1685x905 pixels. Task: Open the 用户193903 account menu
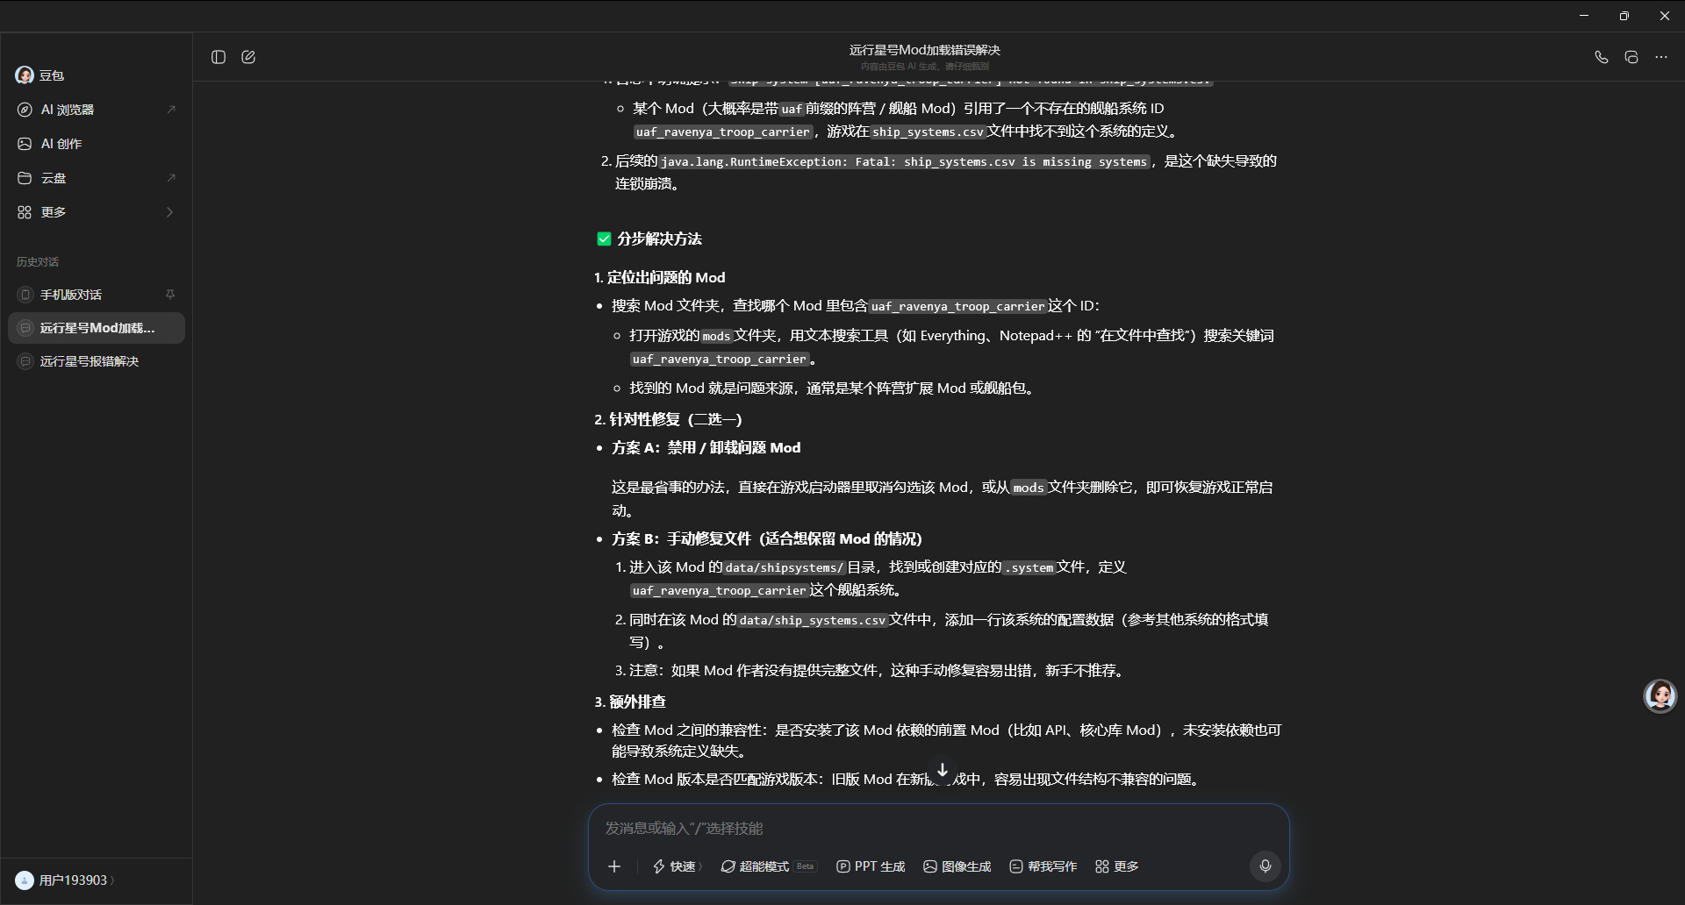coord(66,880)
